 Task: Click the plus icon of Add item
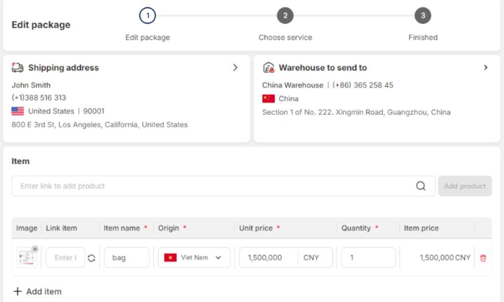click(x=18, y=291)
